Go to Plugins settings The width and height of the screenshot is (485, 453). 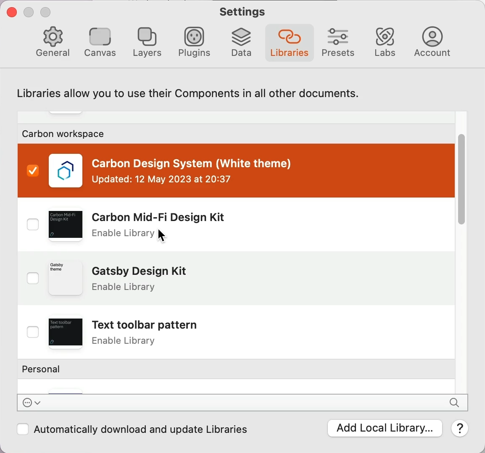195,42
